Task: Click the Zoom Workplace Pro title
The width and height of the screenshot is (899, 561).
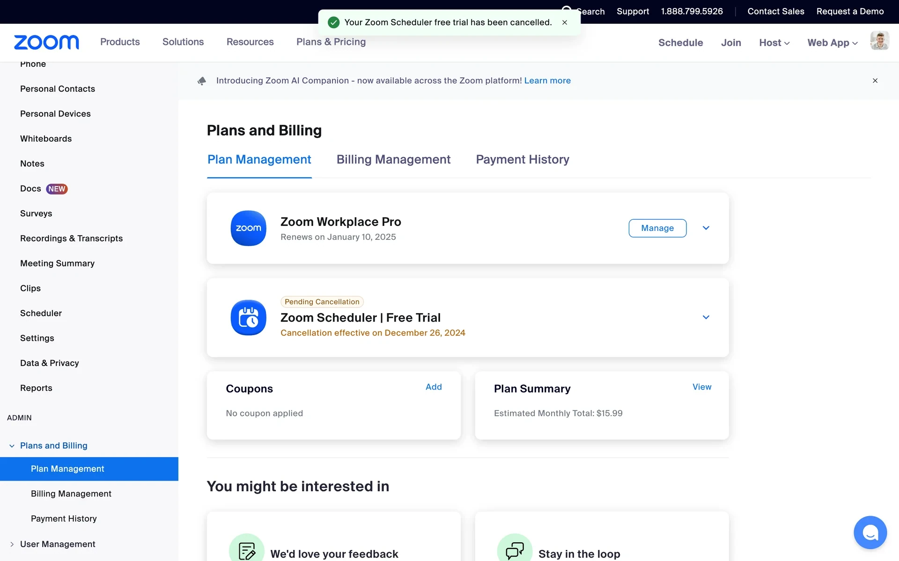Action: click(x=341, y=222)
